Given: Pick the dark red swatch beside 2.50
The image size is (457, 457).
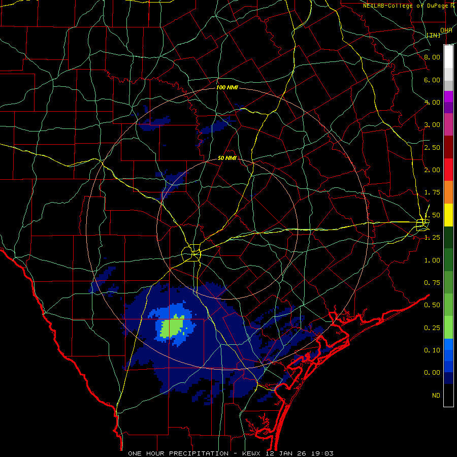Looking at the screenshot, I should pos(448,147).
